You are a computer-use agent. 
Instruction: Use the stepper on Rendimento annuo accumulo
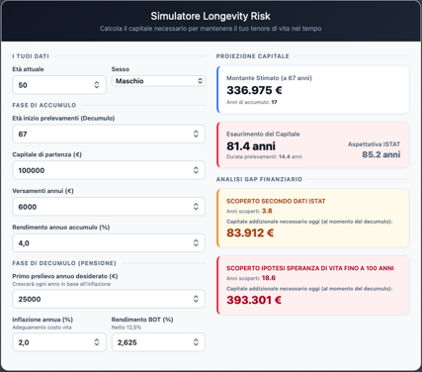coord(196,243)
